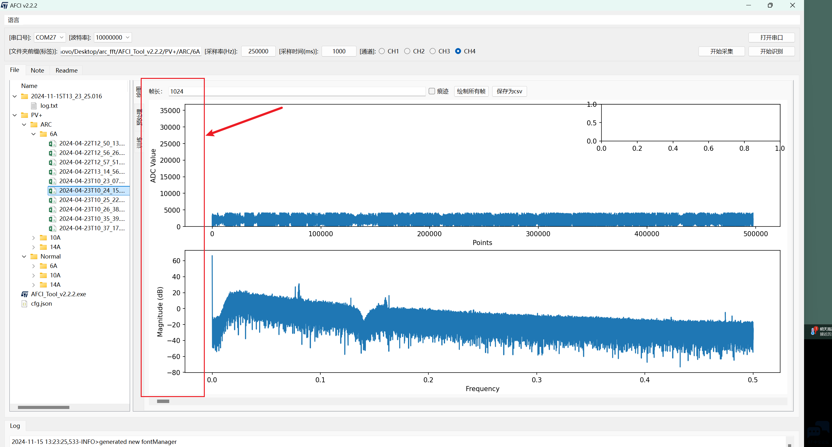
Task: Select the CH3 channel radio button
Action: point(433,51)
